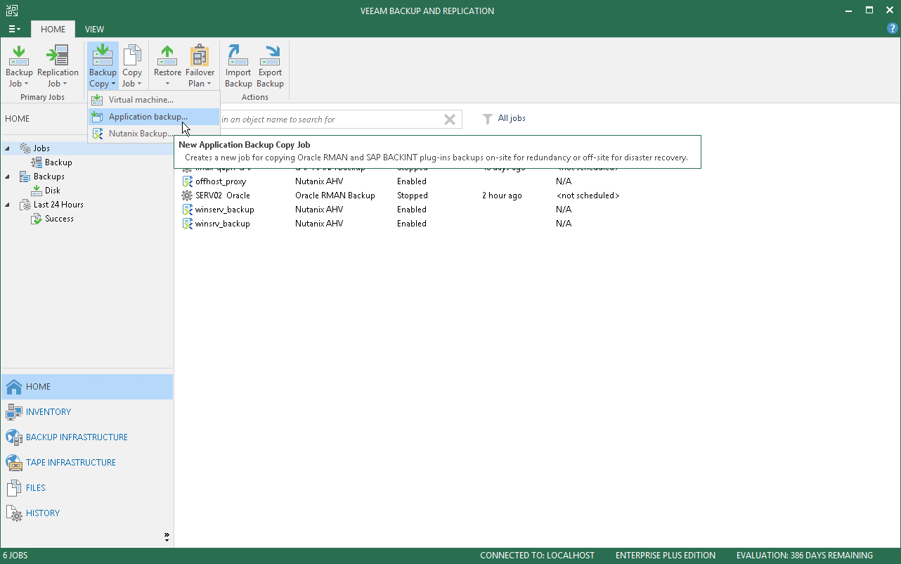Click CONNECTED TO: LOCALHOST in status bar
Screen dimensions: 901x564
pyautogui.click(x=537, y=556)
